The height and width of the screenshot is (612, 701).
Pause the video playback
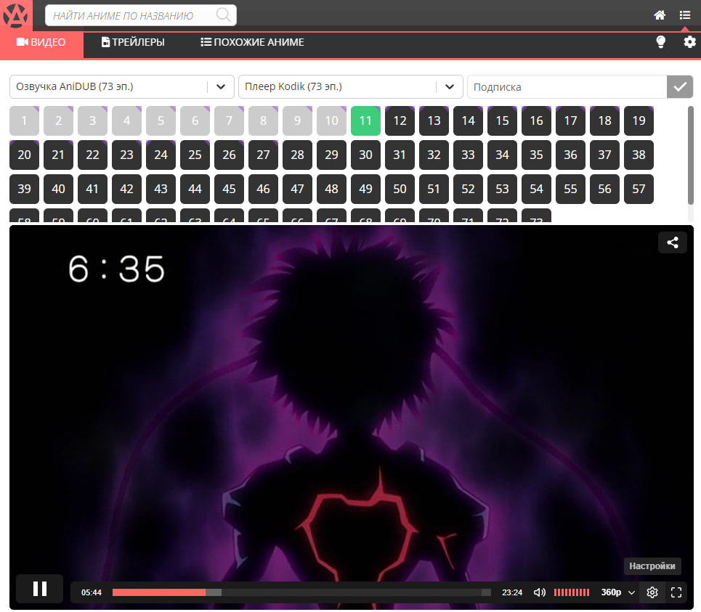pyautogui.click(x=40, y=589)
